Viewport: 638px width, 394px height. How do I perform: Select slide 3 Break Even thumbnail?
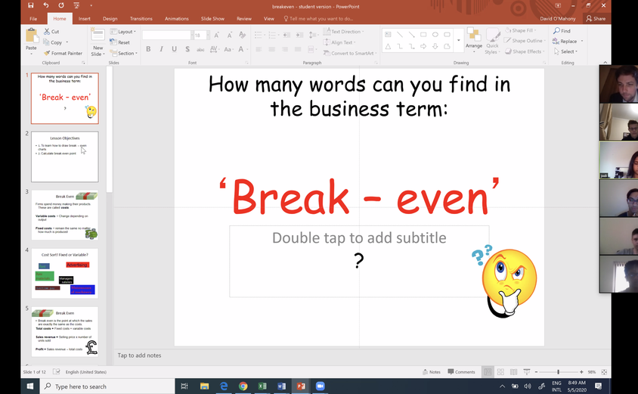64,216
